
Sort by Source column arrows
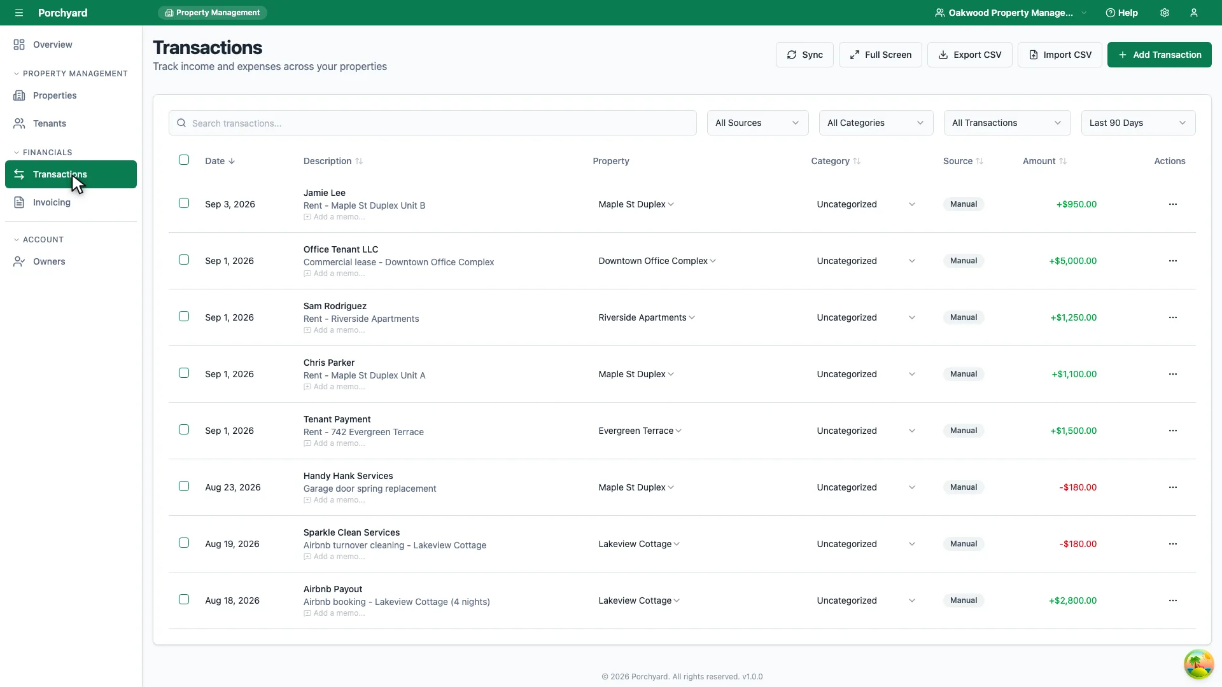980,161
